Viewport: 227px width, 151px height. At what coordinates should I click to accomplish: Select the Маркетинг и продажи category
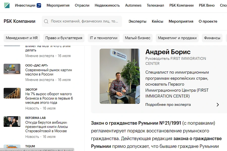tap(177, 38)
